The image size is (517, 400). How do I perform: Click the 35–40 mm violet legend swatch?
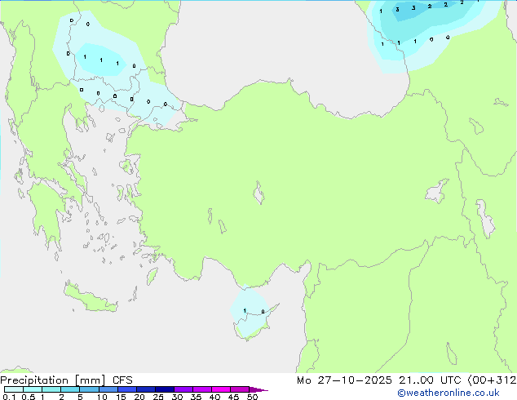click(x=202, y=389)
